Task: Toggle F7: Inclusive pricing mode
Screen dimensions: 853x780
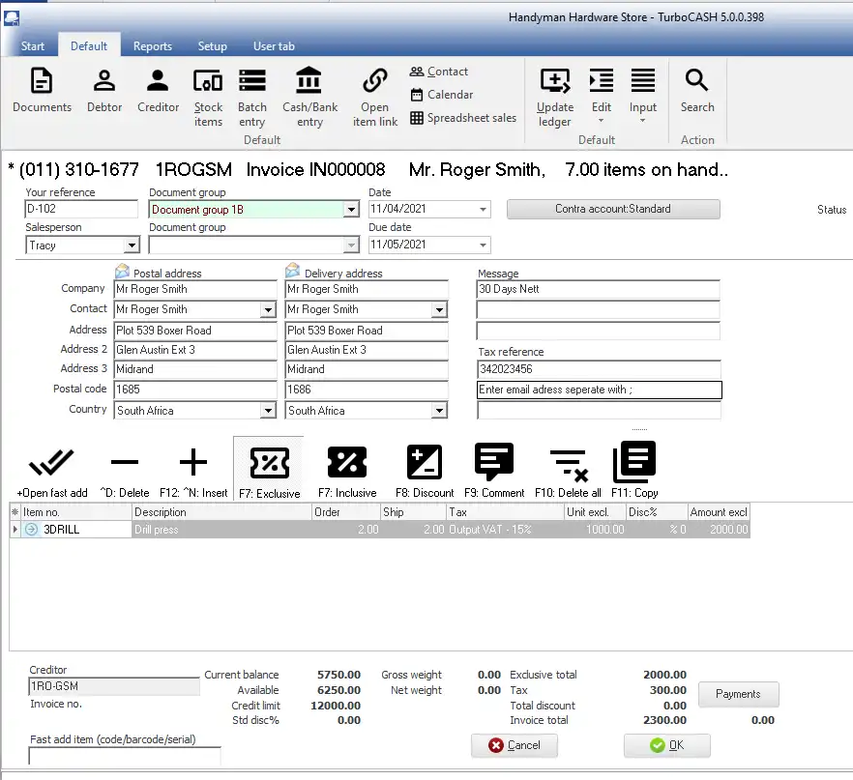Action: 347,472
